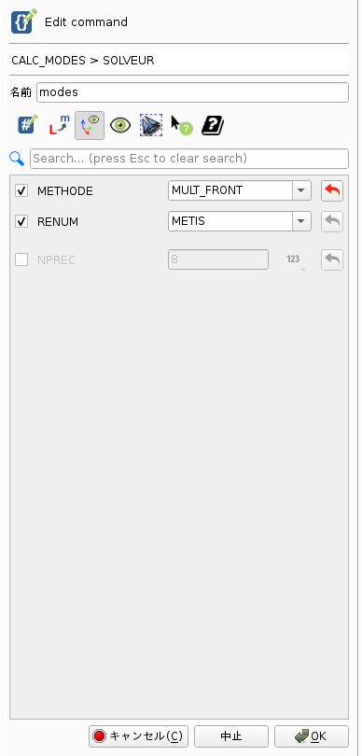The width and height of the screenshot is (362, 756).
Task: Open the documentation book icon
Action: [213, 125]
